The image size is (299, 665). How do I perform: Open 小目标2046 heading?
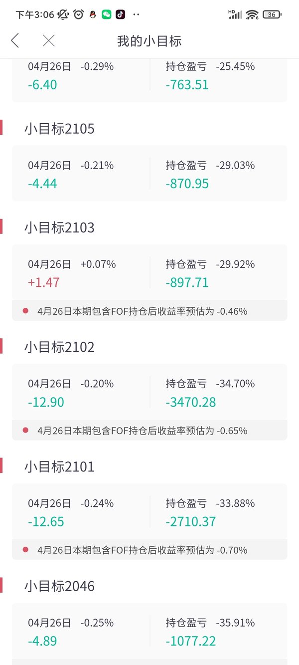(x=59, y=586)
